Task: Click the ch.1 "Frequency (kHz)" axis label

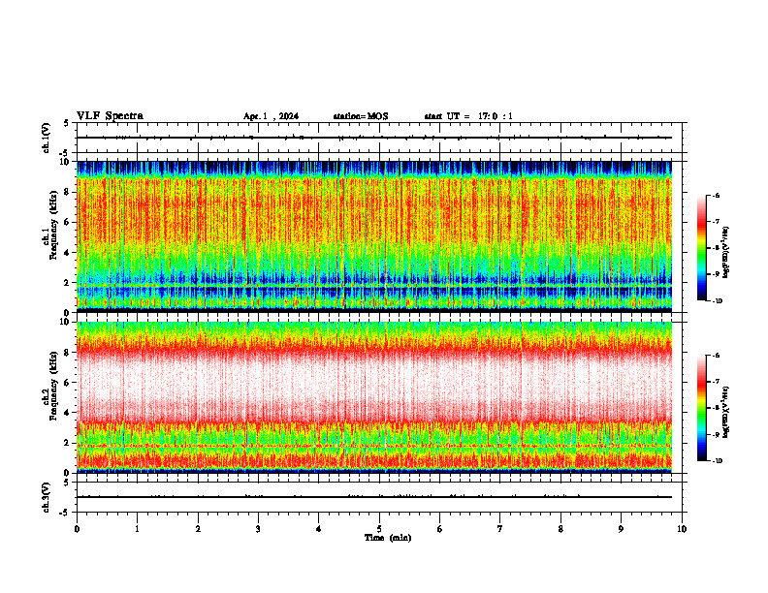Action: [x=52, y=226]
